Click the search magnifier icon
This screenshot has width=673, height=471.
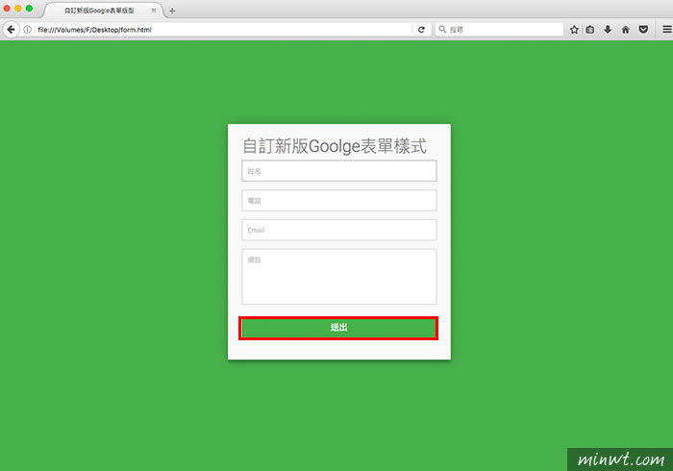tap(442, 29)
